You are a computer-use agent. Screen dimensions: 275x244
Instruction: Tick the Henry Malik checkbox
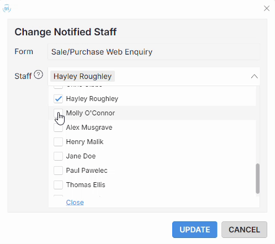click(58, 142)
